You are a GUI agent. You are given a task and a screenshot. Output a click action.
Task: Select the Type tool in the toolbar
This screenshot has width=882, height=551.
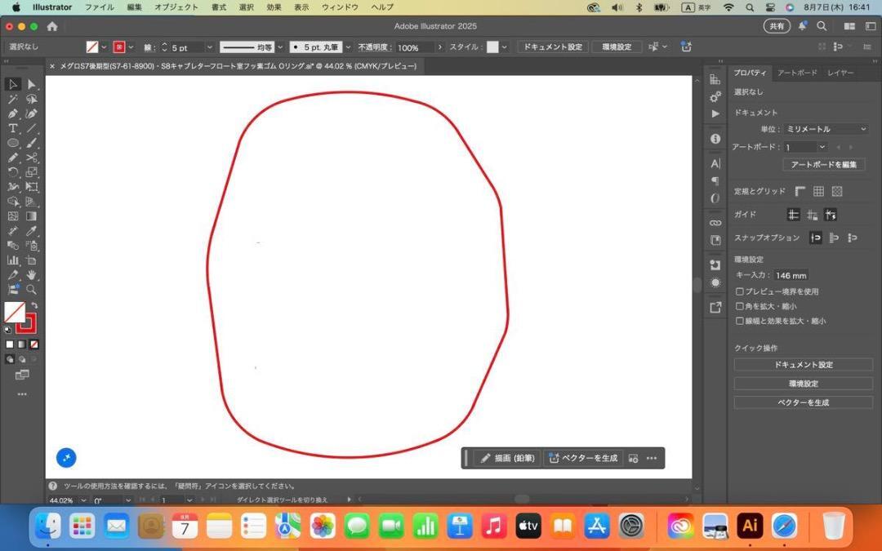click(x=13, y=128)
